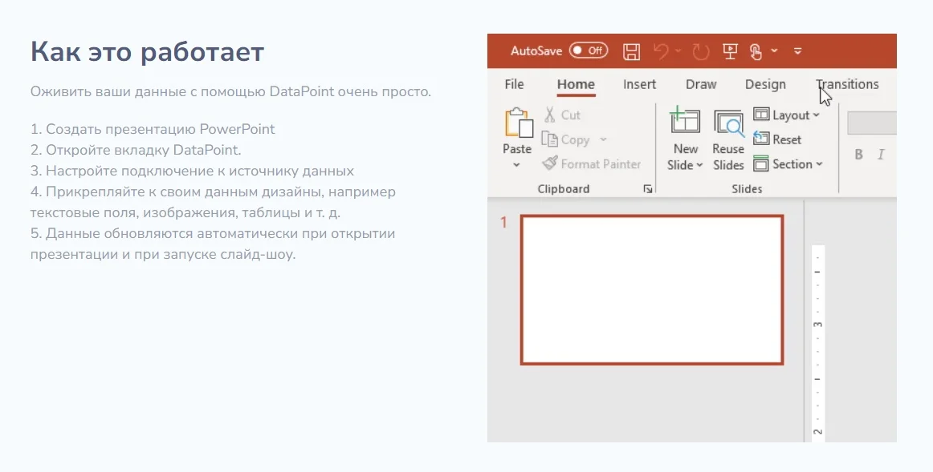Open Customize Quick Access Toolbar dropdown

click(798, 51)
